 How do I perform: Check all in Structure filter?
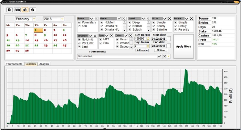(91, 36)
